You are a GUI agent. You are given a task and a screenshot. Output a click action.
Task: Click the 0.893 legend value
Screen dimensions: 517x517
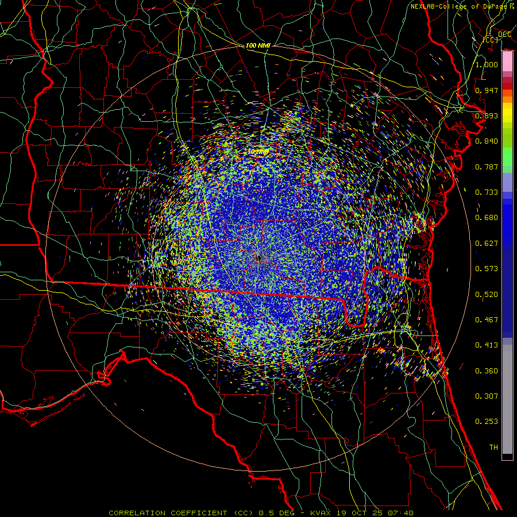pyautogui.click(x=487, y=115)
